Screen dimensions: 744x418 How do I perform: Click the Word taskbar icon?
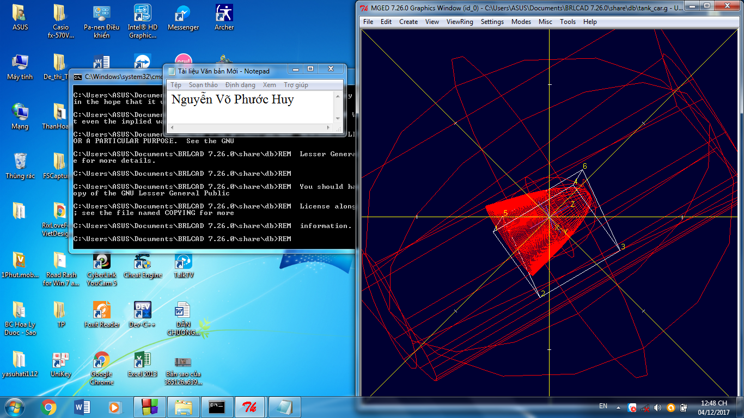tap(82, 407)
